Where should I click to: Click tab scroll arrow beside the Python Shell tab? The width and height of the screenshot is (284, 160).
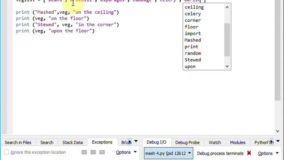coord(271,142)
